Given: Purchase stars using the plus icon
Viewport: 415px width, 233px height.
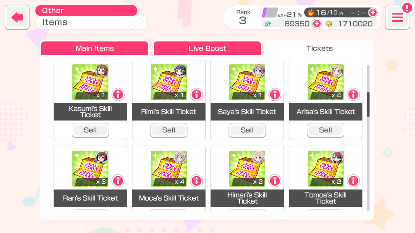Looking at the screenshot, I should point(316,24).
